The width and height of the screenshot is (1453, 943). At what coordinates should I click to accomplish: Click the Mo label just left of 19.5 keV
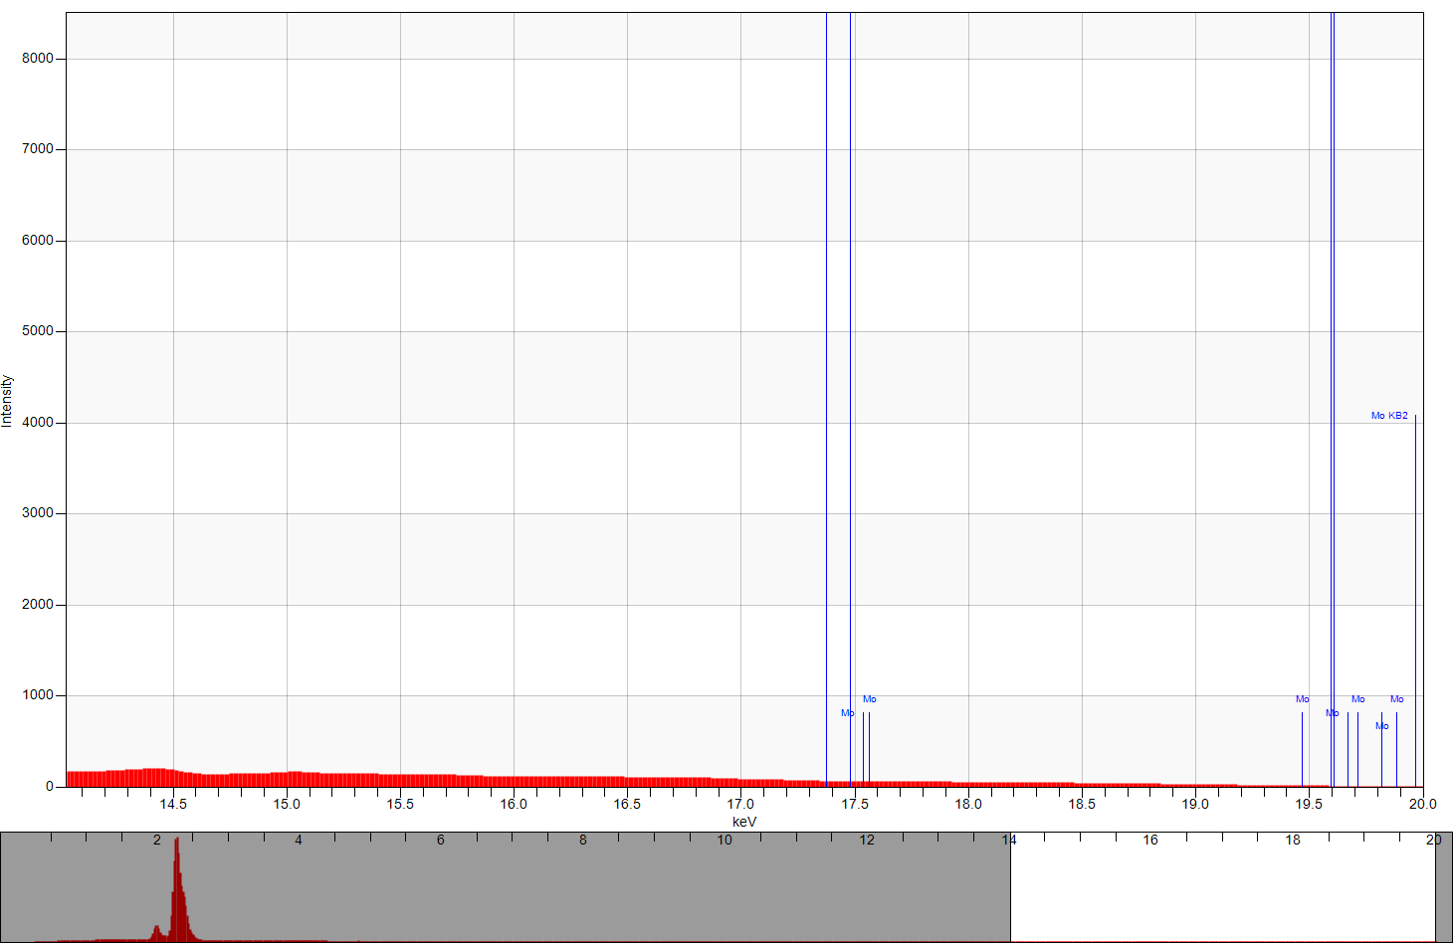1302,699
